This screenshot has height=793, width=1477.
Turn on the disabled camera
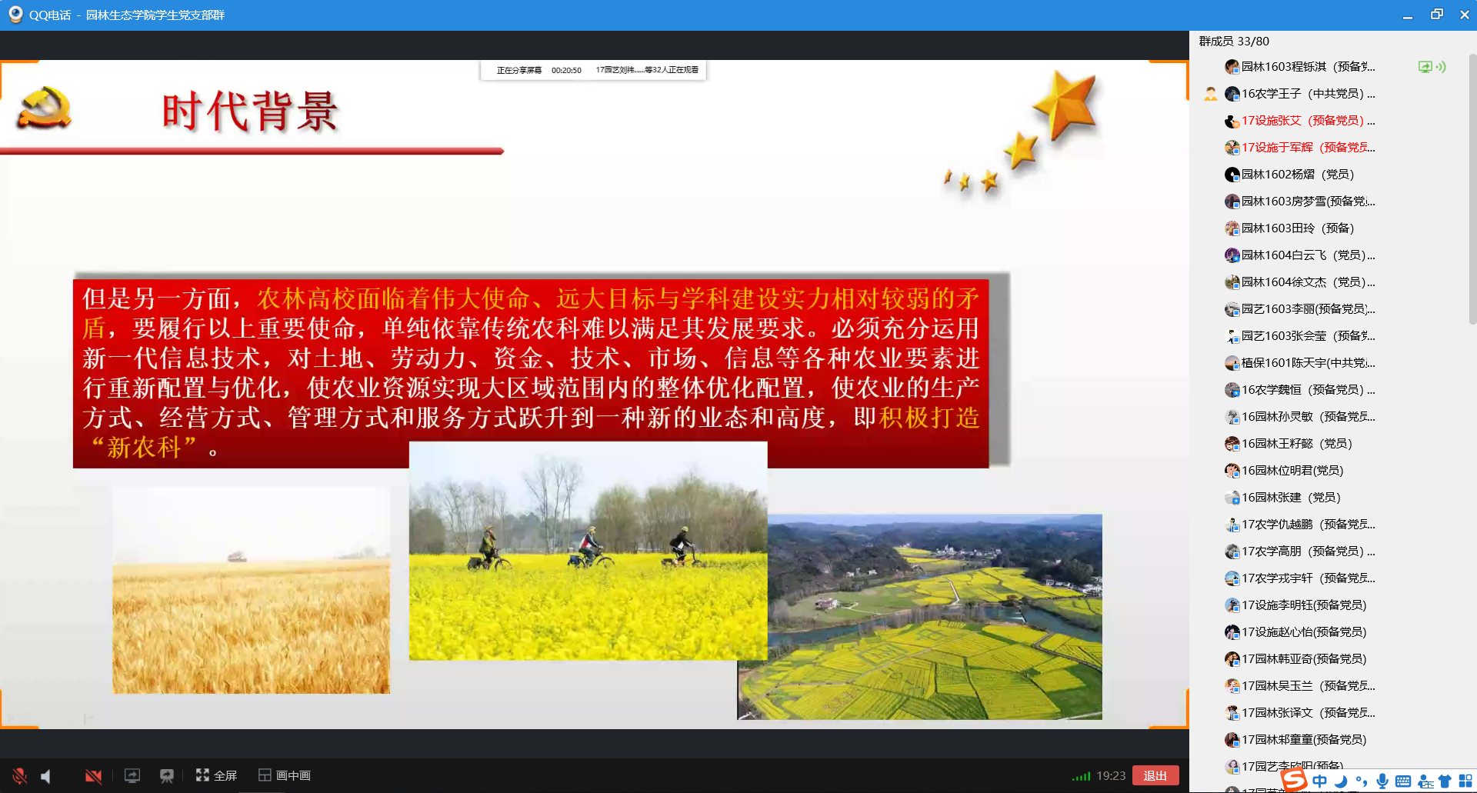coord(93,776)
